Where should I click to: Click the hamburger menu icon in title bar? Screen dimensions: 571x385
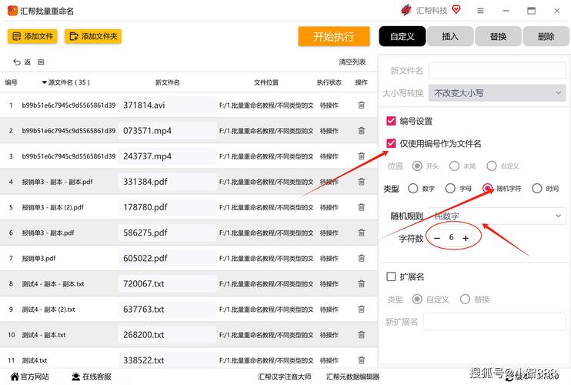[480, 11]
